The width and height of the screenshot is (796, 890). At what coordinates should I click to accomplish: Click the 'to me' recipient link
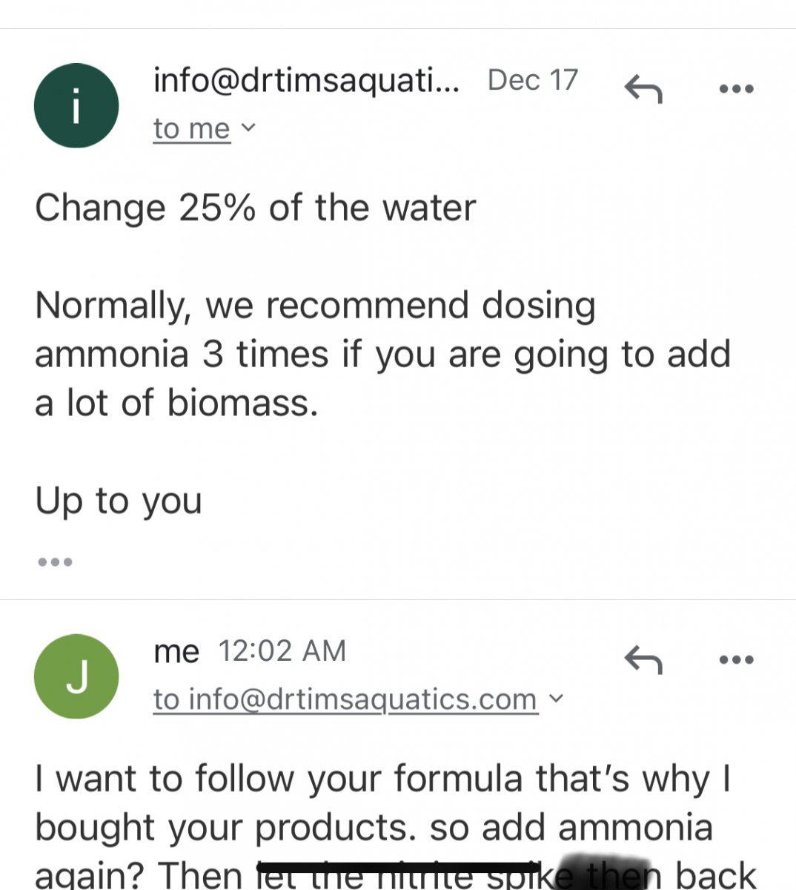tap(191, 128)
